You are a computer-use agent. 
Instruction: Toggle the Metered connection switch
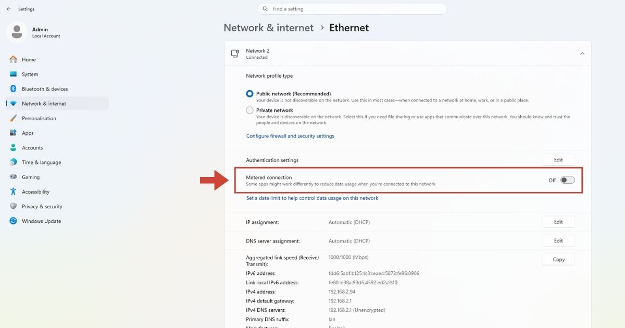[568, 180]
